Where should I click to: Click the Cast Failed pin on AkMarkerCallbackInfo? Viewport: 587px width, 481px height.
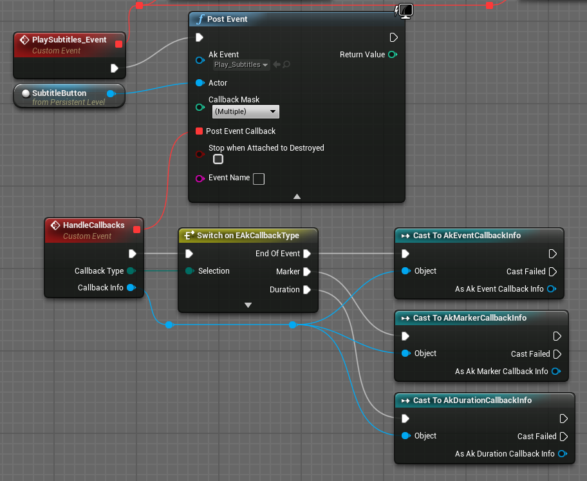557,354
